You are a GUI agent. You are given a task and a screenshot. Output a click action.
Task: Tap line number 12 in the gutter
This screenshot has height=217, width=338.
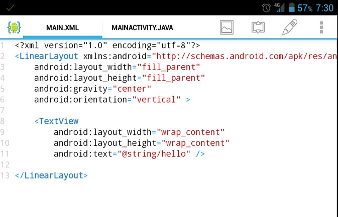click(x=5, y=164)
